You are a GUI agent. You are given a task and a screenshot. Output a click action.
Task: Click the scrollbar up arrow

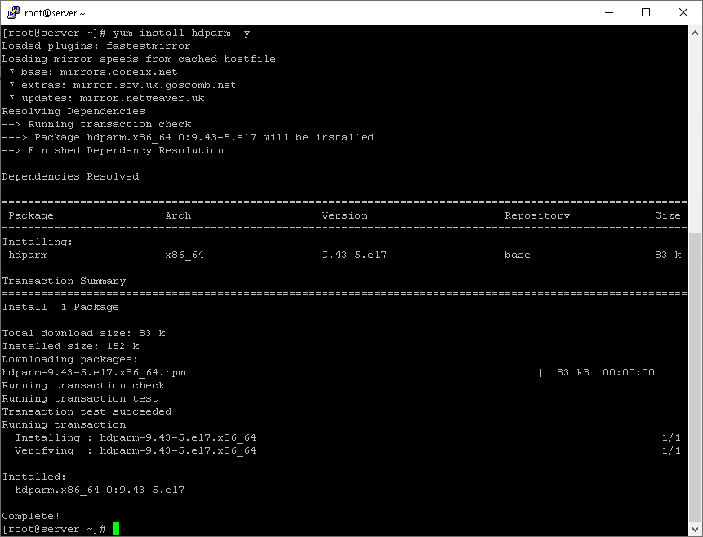(695, 33)
